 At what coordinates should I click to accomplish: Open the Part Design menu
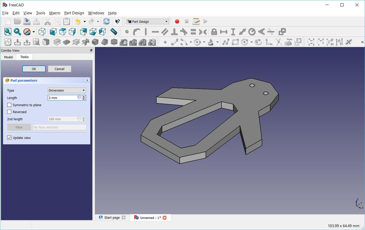tap(74, 13)
